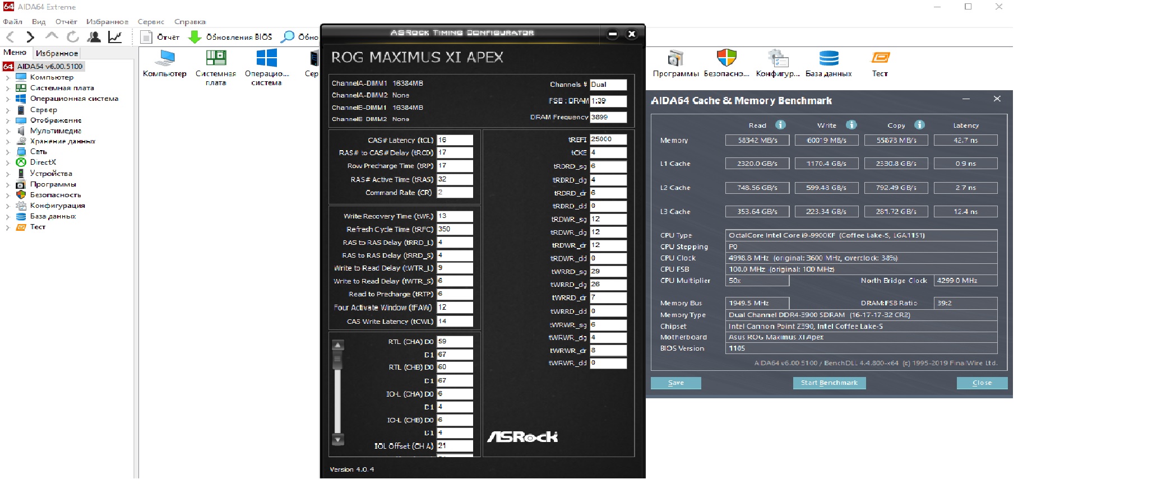The width and height of the screenshot is (1157, 484).
Task: Select Устройства in the left tree
Action: coord(51,174)
